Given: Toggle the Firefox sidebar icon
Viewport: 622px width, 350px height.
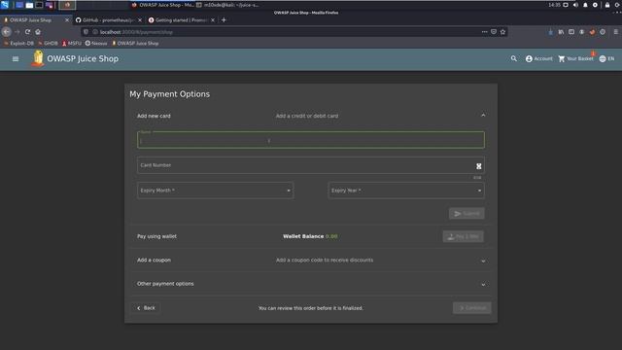Looking at the screenshot, I should click(x=571, y=32).
